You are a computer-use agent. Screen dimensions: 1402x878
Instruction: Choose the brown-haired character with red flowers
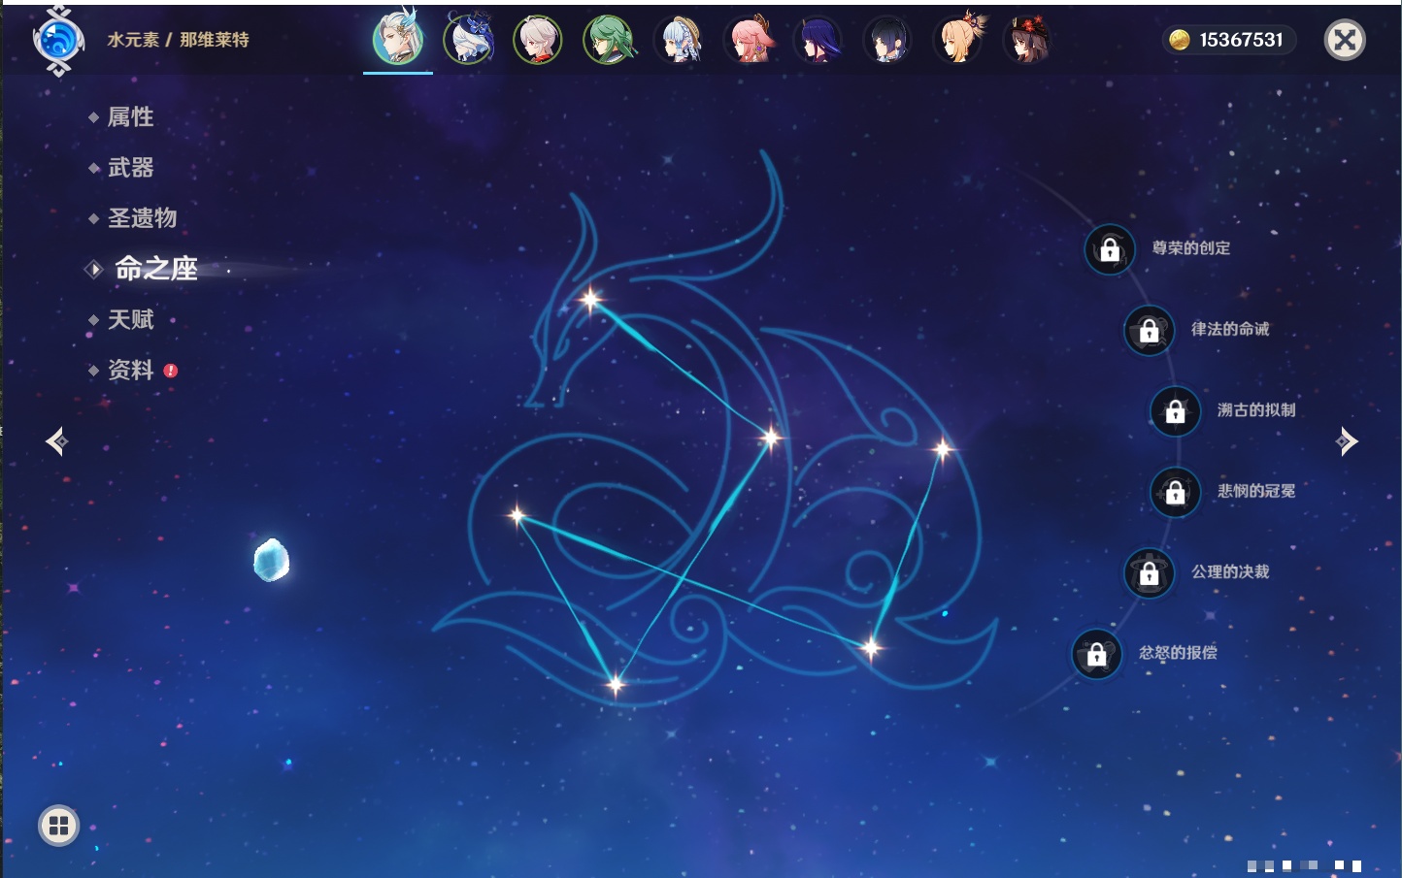[x=1026, y=40]
